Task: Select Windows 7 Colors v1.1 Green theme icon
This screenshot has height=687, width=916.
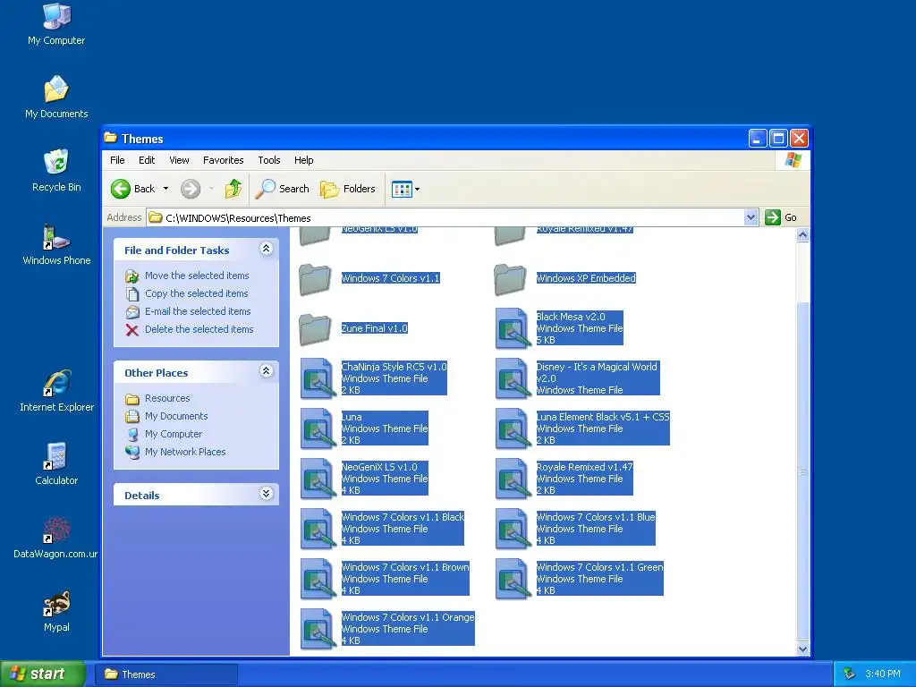Action: click(x=513, y=580)
